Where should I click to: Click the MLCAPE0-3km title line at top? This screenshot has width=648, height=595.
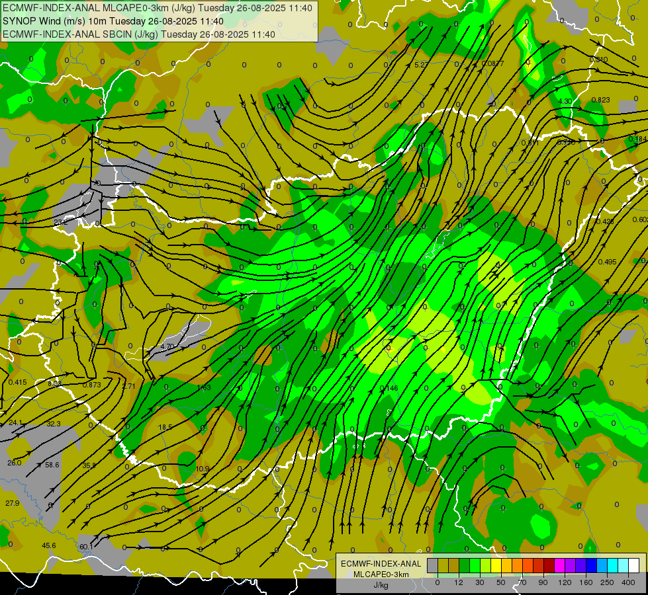coord(158,8)
